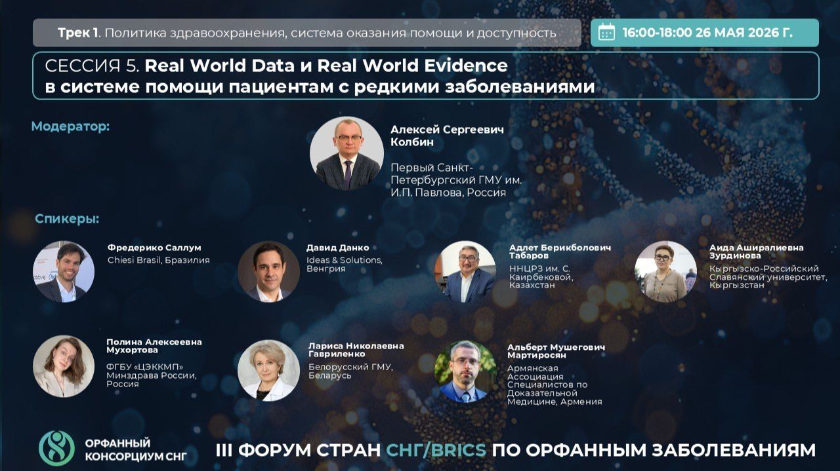
Task: Click Давид Данко's portrait
Action: pos(268,272)
